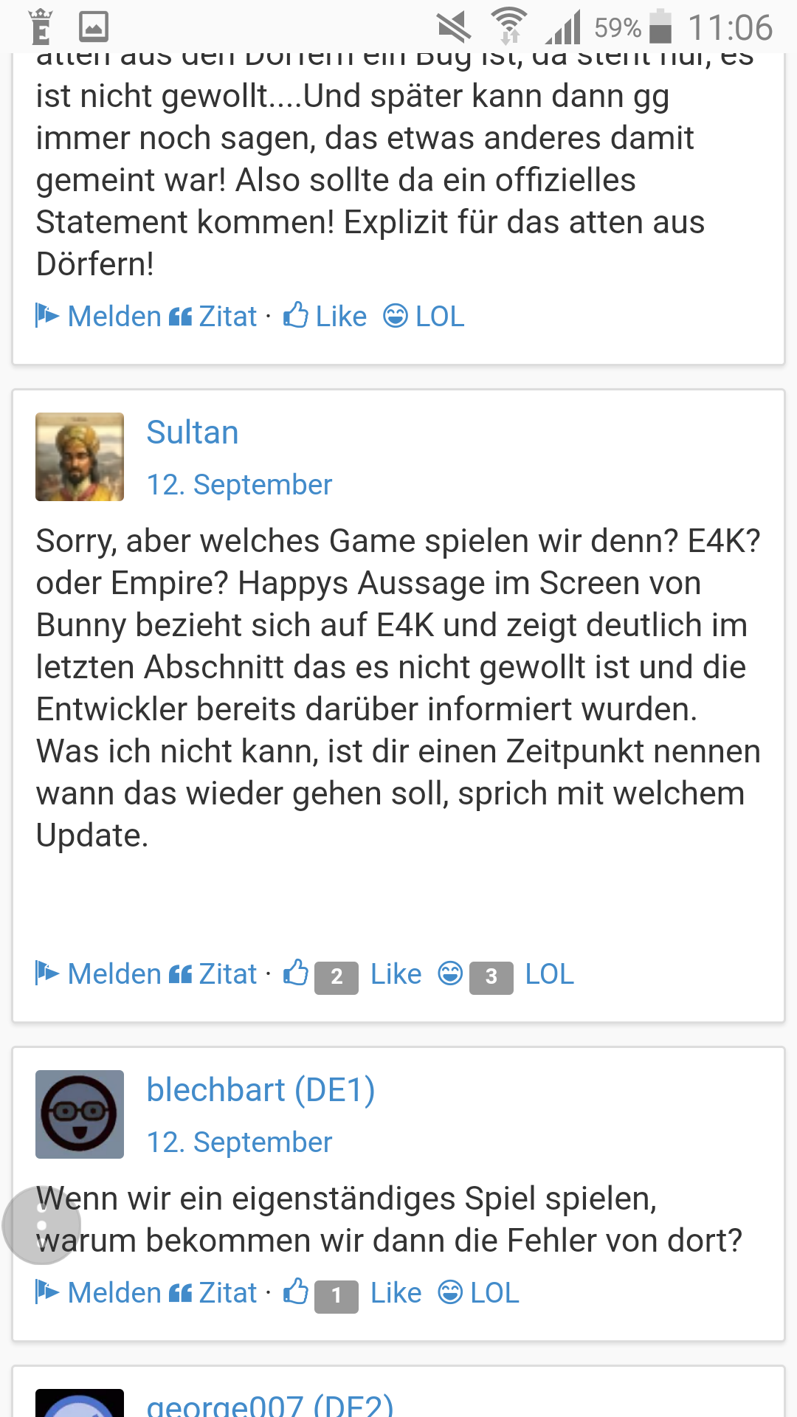Tap Sultan's avatar picture

point(80,457)
